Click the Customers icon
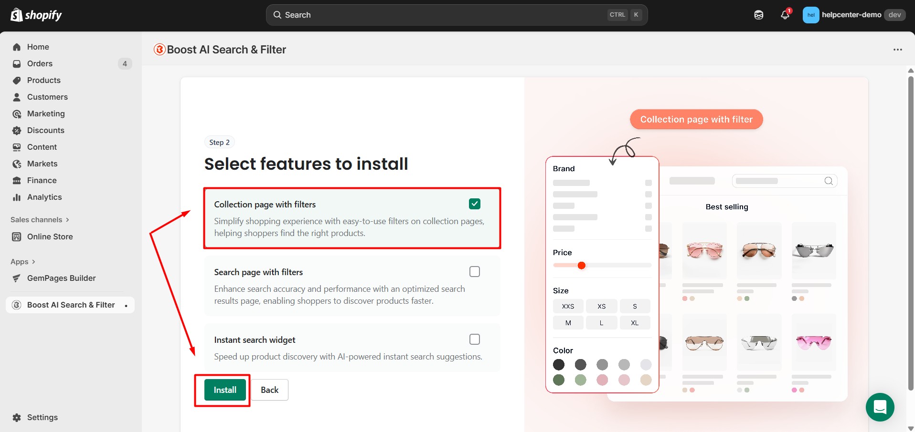This screenshot has width=915, height=432. point(16,97)
